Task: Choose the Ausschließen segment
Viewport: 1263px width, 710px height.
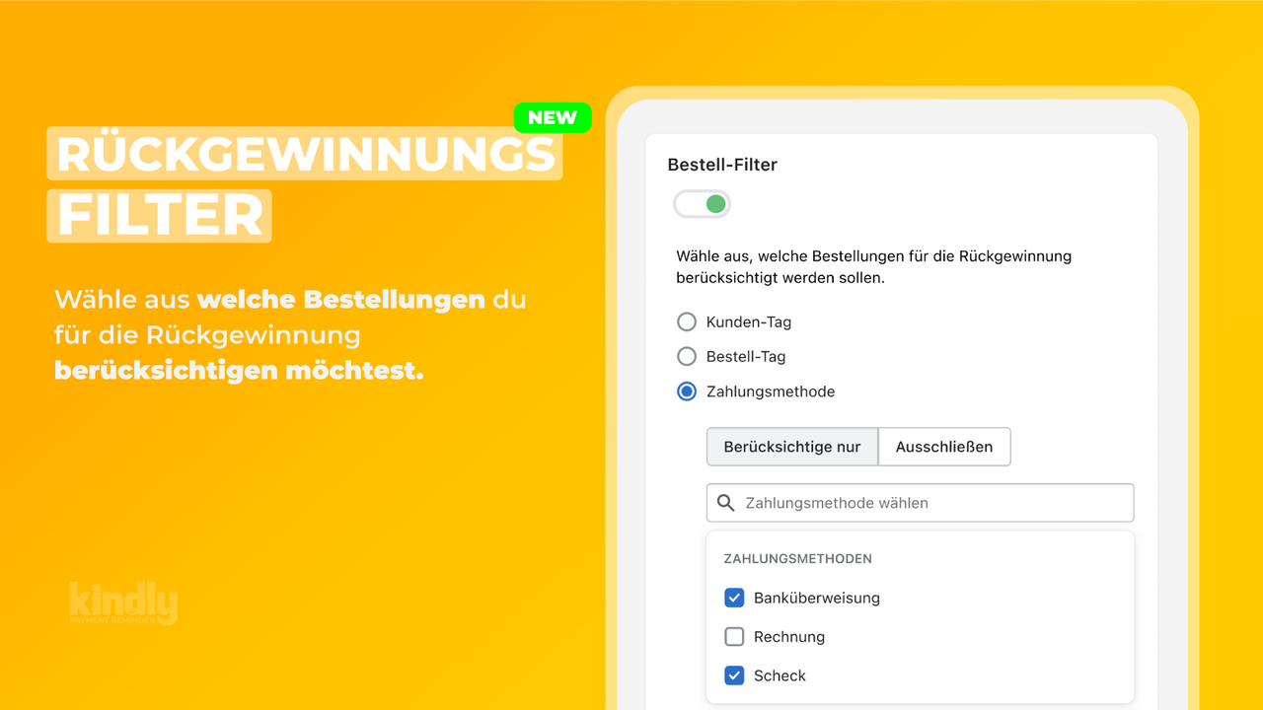Action: click(x=944, y=447)
